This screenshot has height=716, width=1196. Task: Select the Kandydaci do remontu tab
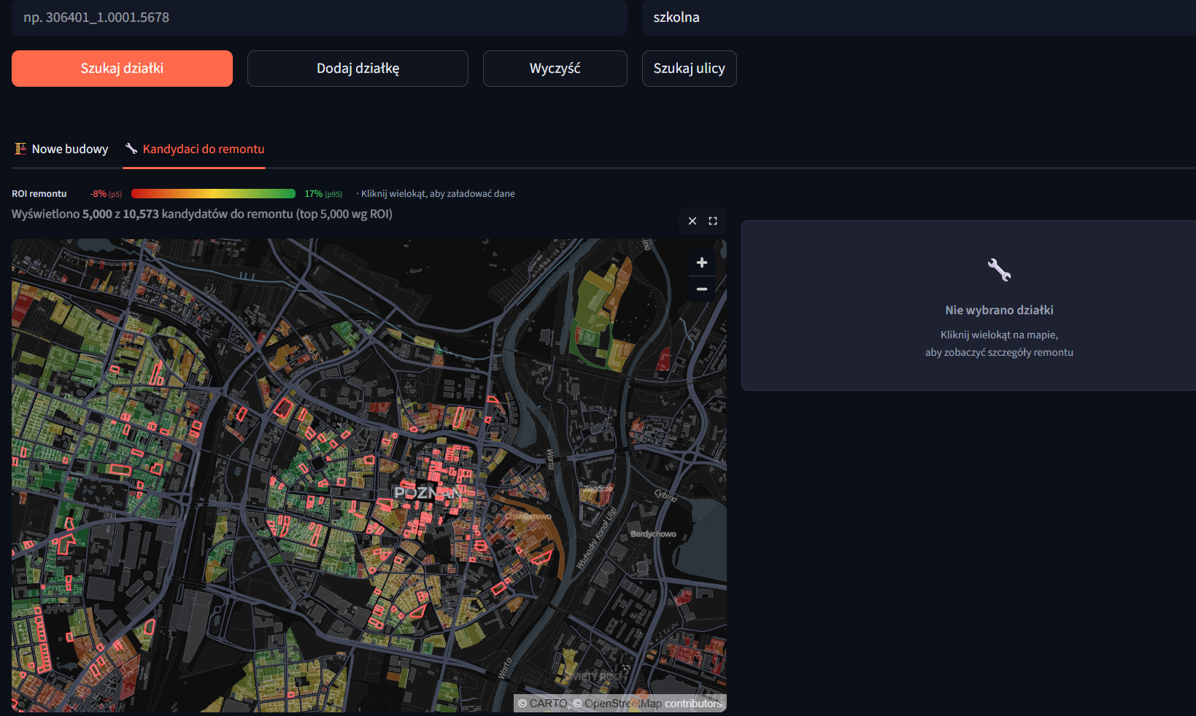pyautogui.click(x=194, y=149)
